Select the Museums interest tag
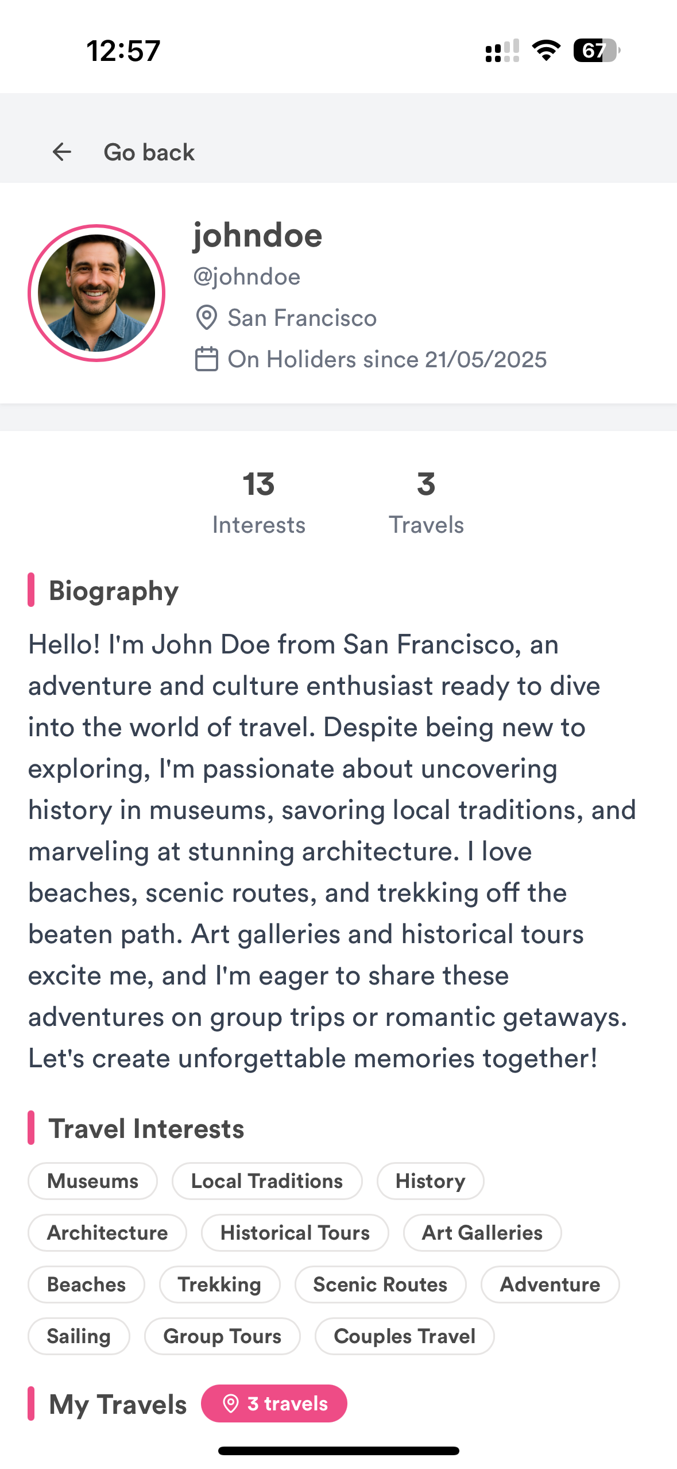 click(92, 1181)
